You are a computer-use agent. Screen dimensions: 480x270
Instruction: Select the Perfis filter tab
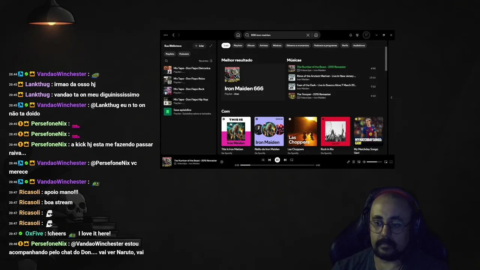[x=345, y=45]
